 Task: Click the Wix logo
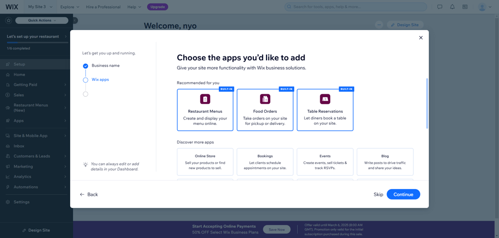pyautogui.click(x=12, y=7)
